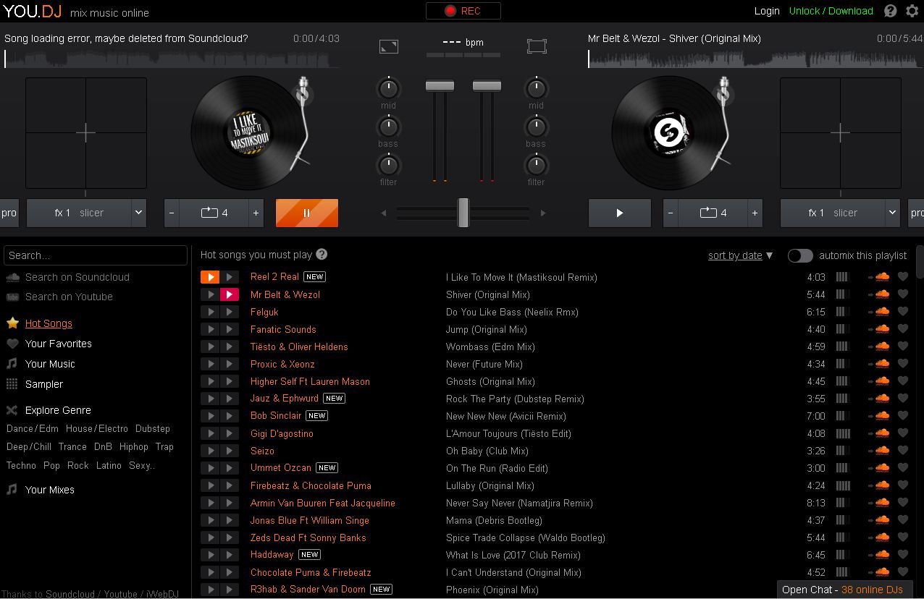Open the settings gear icon
924x599 pixels.
[x=912, y=11]
